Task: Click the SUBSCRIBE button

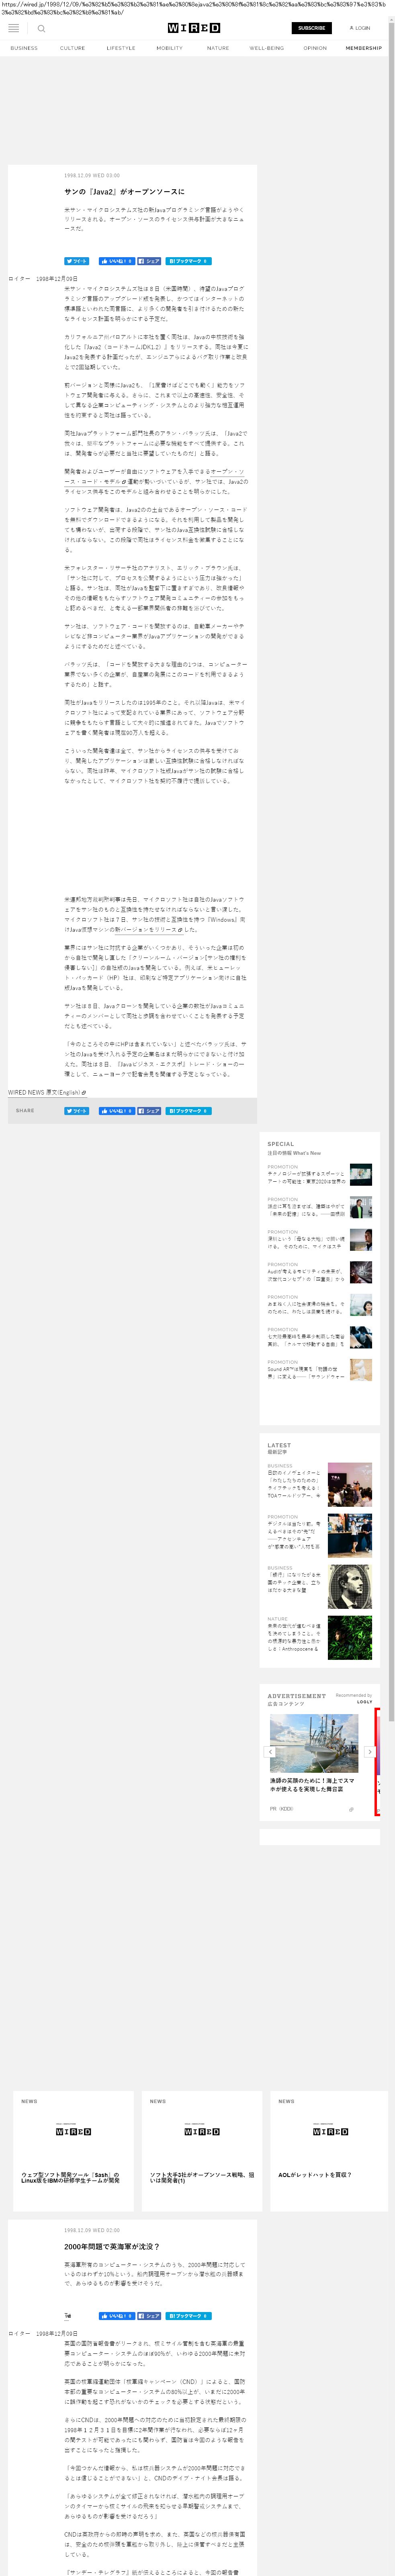Action: tap(311, 28)
